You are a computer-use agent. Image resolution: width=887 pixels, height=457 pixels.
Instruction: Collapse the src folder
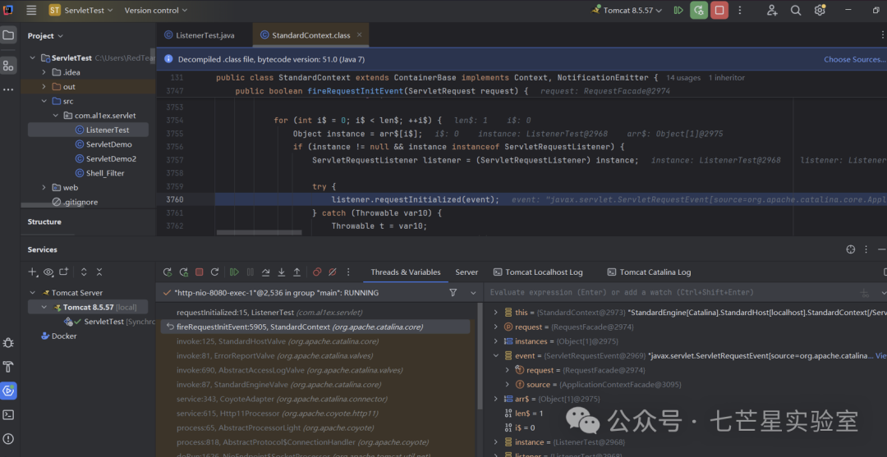[x=44, y=101]
